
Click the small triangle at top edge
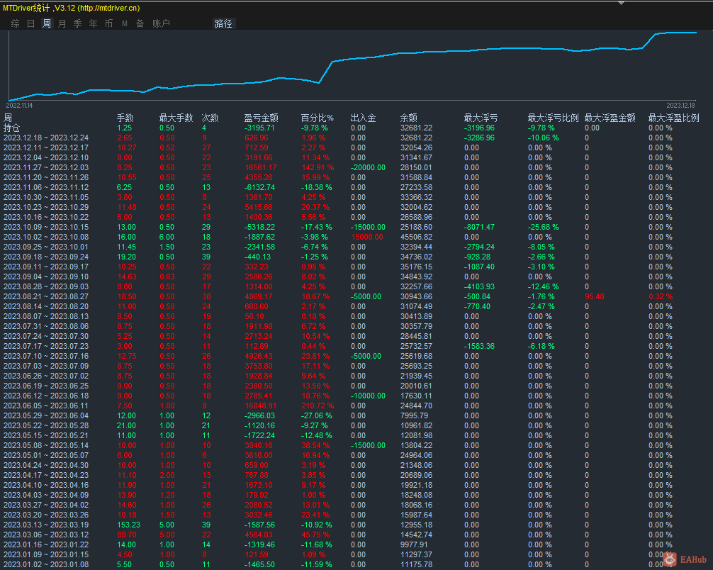(x=622, y=3)
